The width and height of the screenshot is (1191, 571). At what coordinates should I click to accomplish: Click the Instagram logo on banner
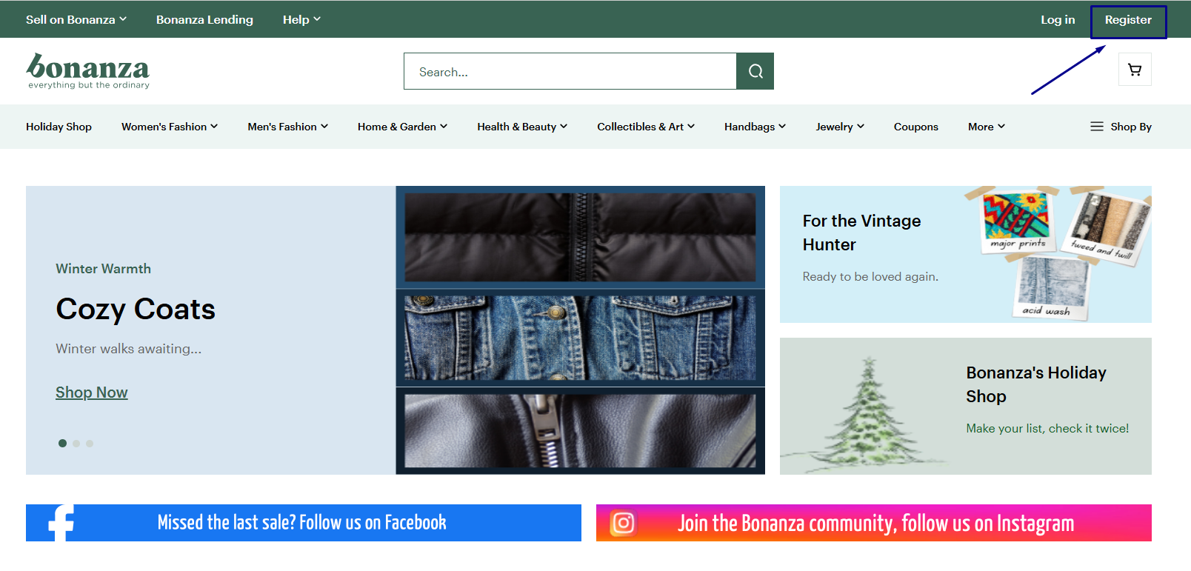[623, 523]
